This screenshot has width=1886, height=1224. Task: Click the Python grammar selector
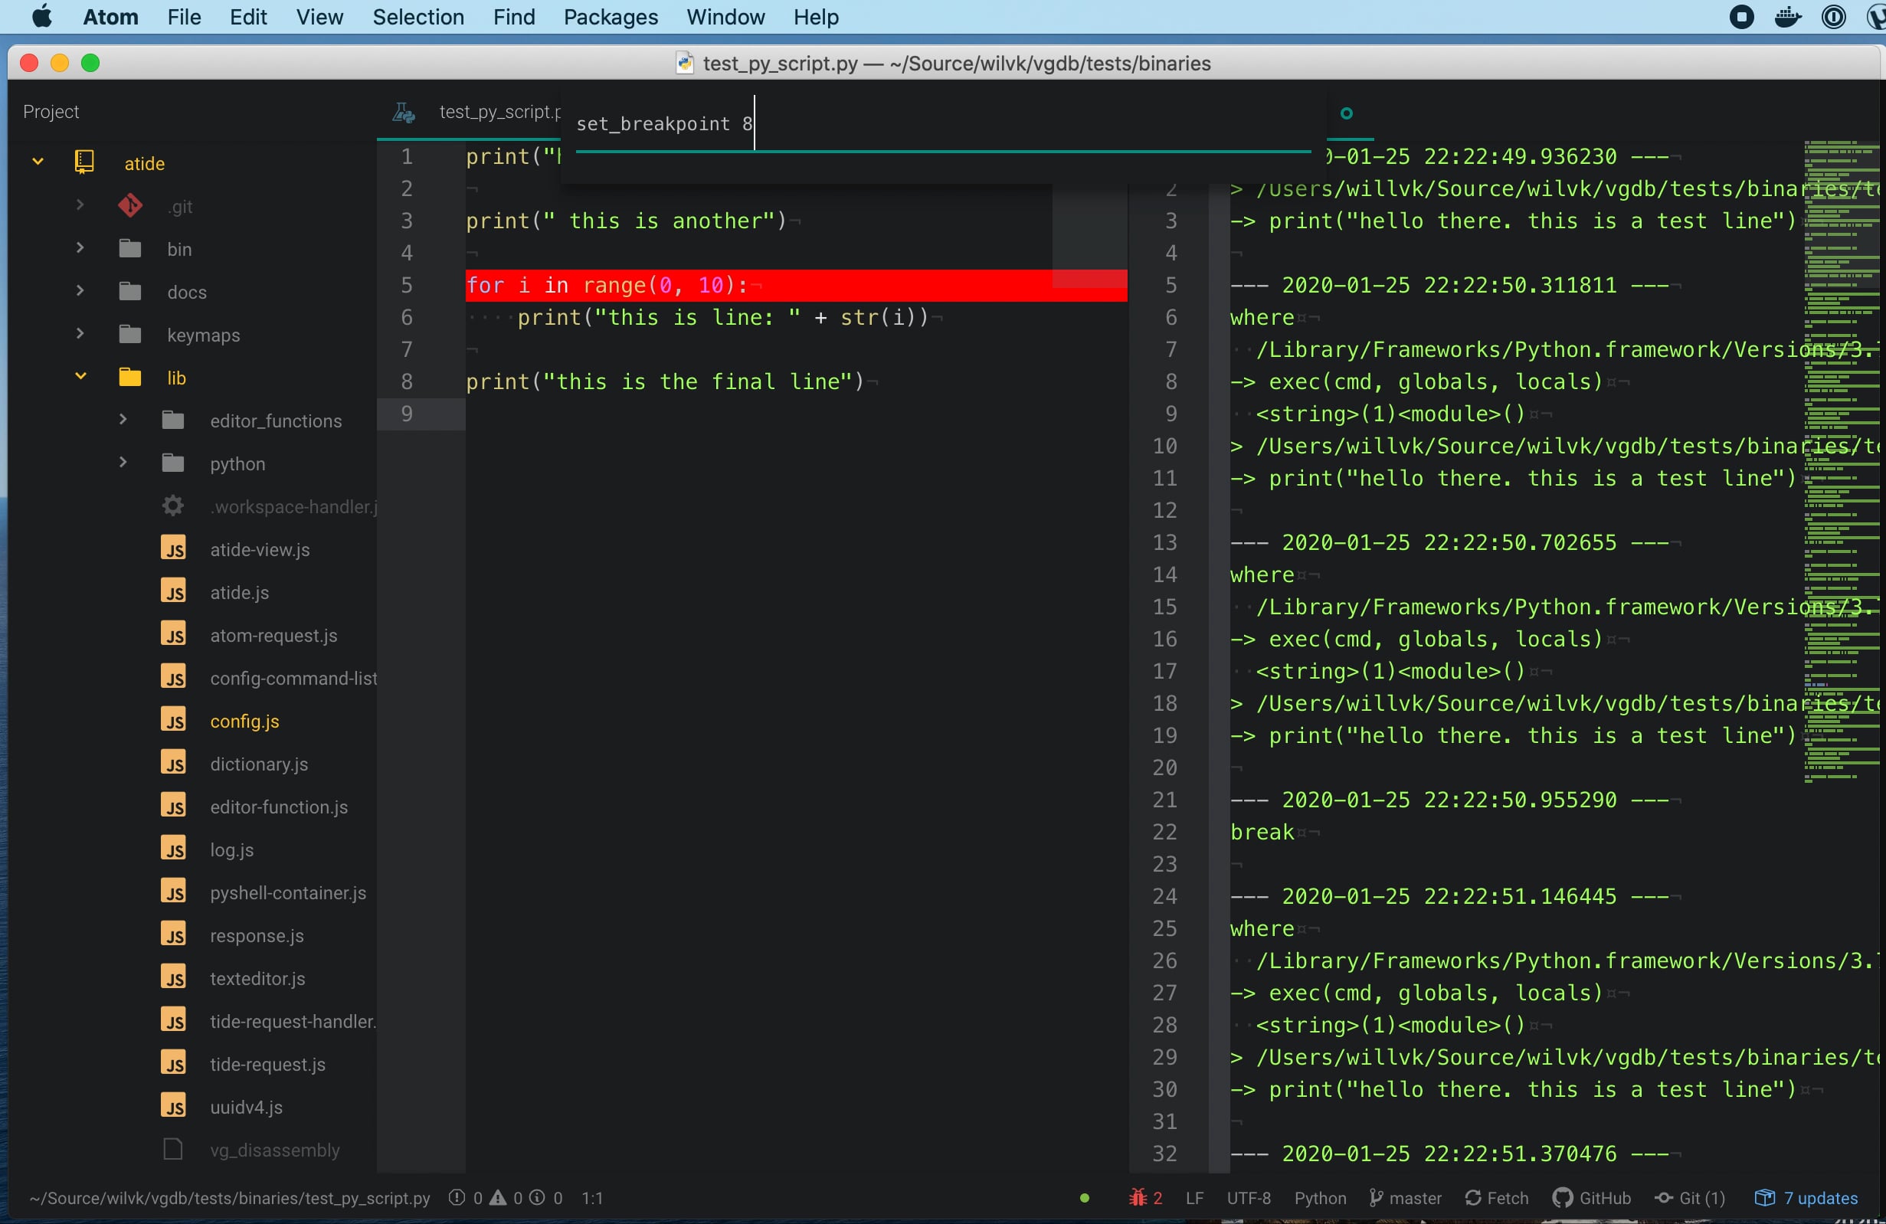pos(1320,1198)
